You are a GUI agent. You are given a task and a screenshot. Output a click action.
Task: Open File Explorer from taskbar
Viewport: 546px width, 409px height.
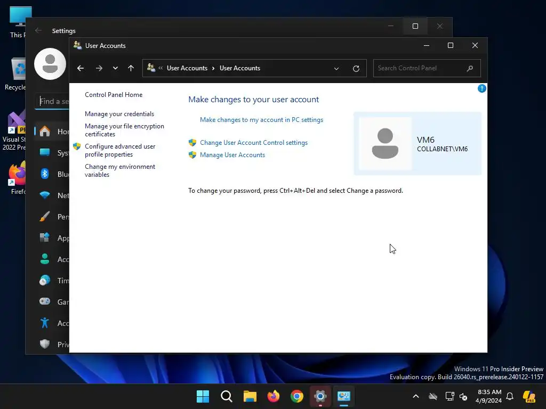[x=250, y=396]
